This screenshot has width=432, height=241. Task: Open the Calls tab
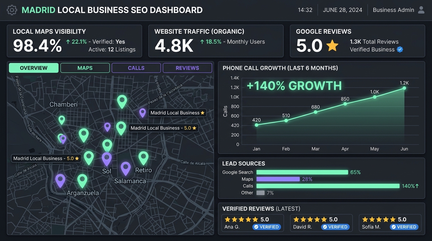[x=136, y=68]
